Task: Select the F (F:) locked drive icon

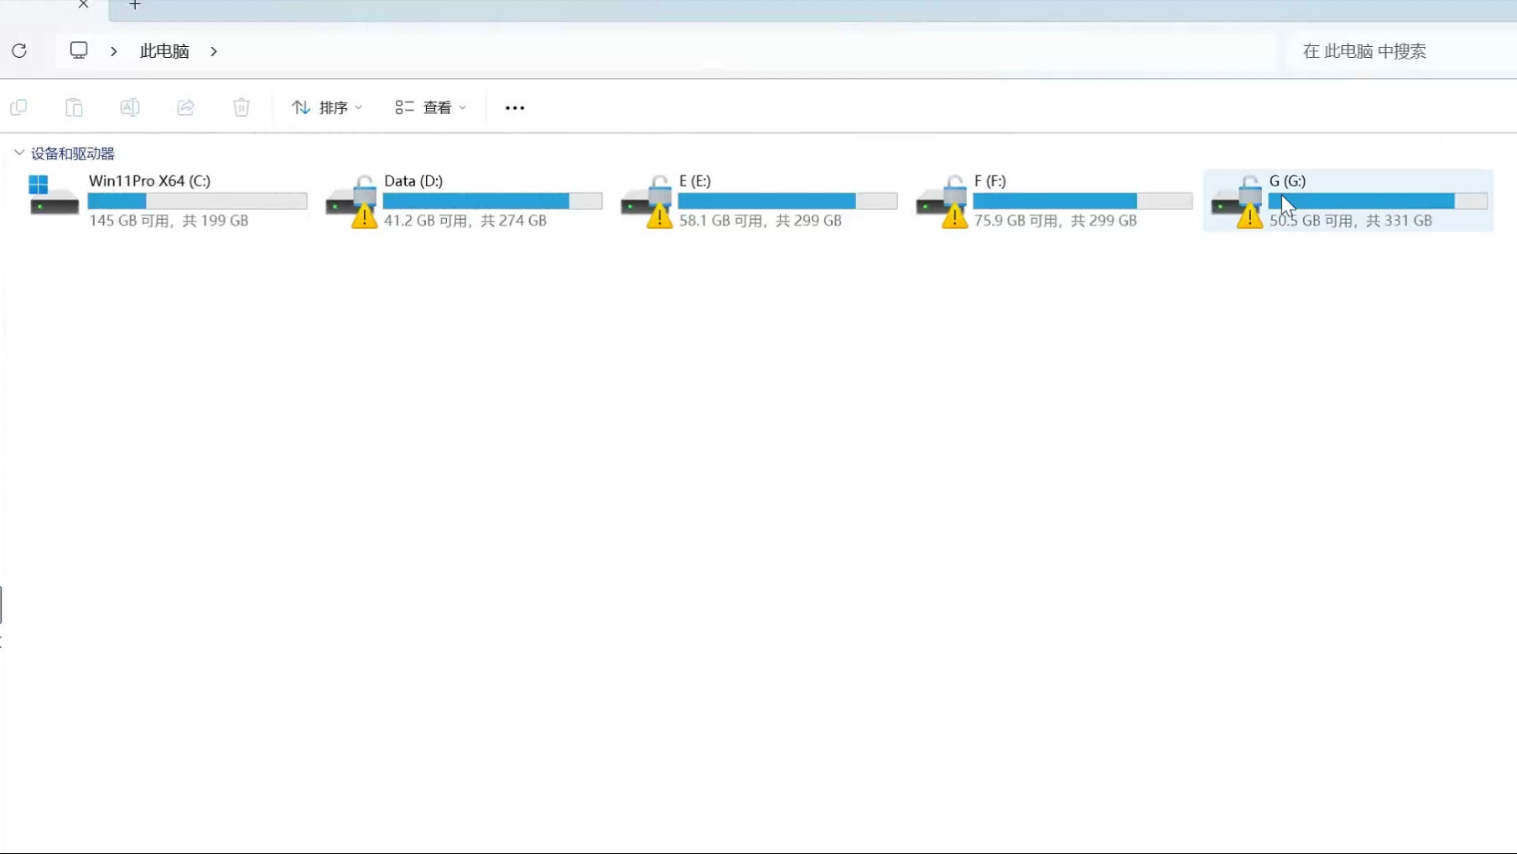Action: (x=943, y=201)
